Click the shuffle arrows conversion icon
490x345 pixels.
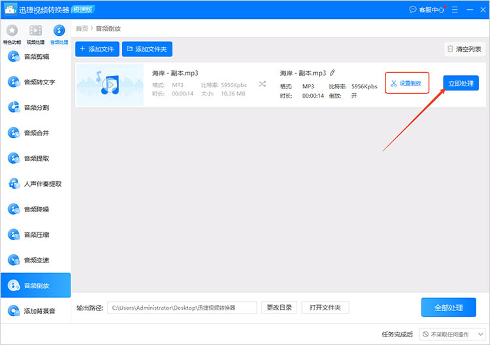pos(262,84)
